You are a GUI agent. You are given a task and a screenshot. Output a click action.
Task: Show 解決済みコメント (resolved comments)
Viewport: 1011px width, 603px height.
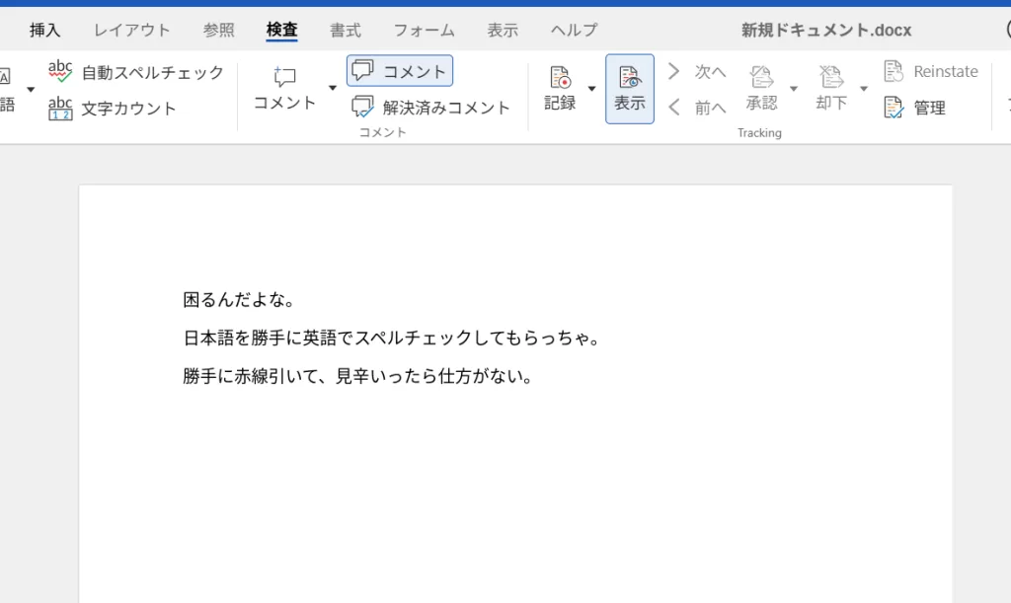432,109
